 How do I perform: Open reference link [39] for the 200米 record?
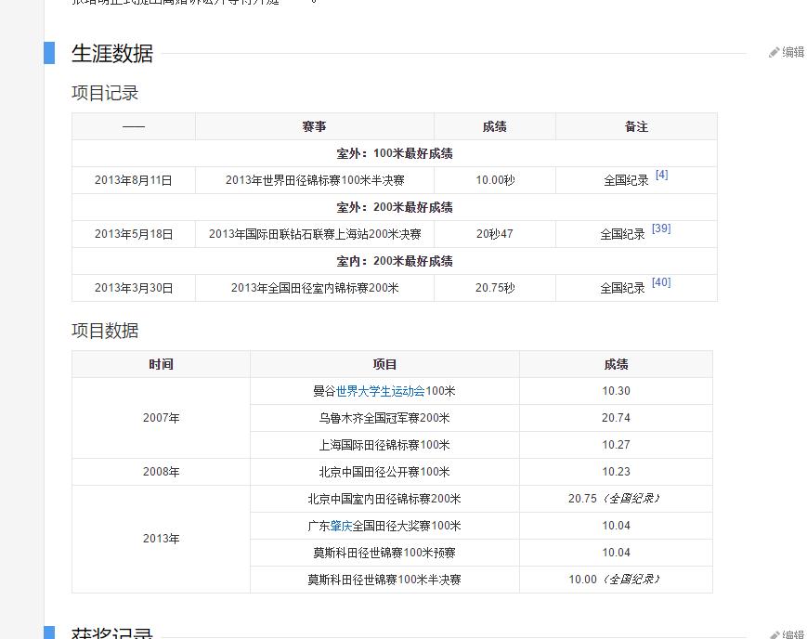pyautogui.click(x=662, y=228)
